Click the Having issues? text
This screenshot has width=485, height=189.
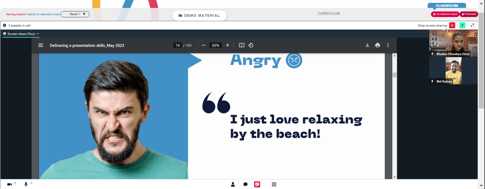16,14
